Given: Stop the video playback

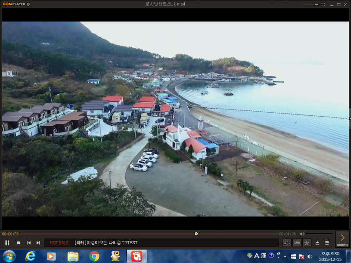Looking at the screenshot, I should [x=18, y=243].
